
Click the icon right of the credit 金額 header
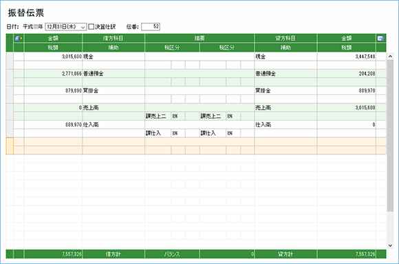pyautogui.click(x=381, y=39)
